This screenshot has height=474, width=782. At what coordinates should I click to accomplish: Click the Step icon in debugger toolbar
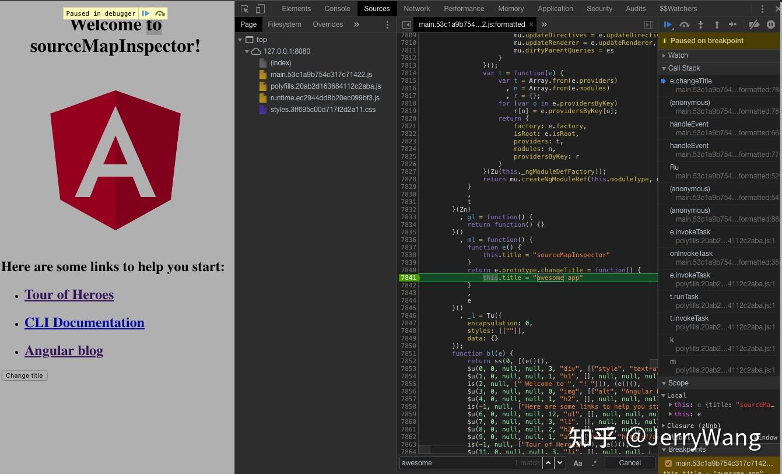pos(733,24)
